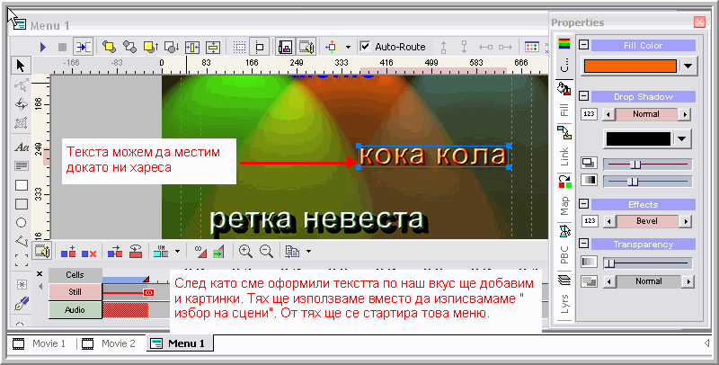Click the move object down one layer icon
The height and width of the screenshot is (365, 719).
point(172,47)
